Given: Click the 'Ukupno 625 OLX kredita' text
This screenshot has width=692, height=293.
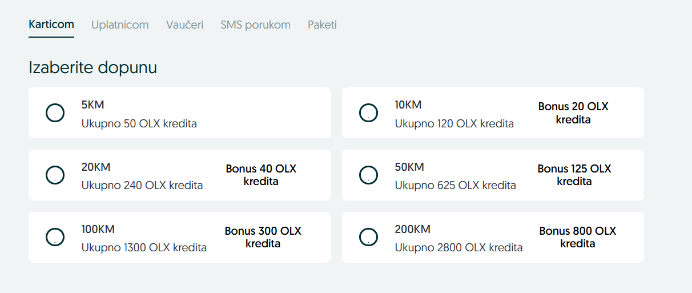Looking at the screenshot, I should (456, 186).
